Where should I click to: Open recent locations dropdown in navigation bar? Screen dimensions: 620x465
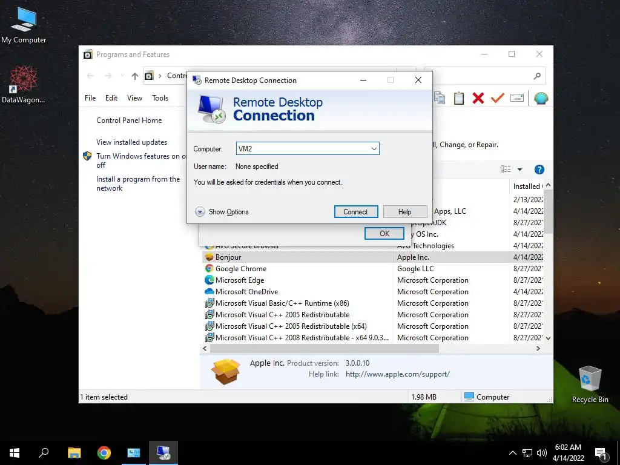122,76
